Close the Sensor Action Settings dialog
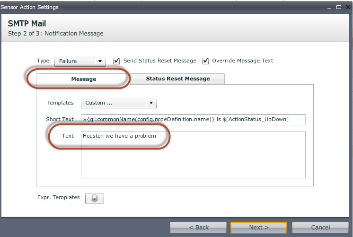Viewport: 353px width, 237px height. click(x=347, y=8)
